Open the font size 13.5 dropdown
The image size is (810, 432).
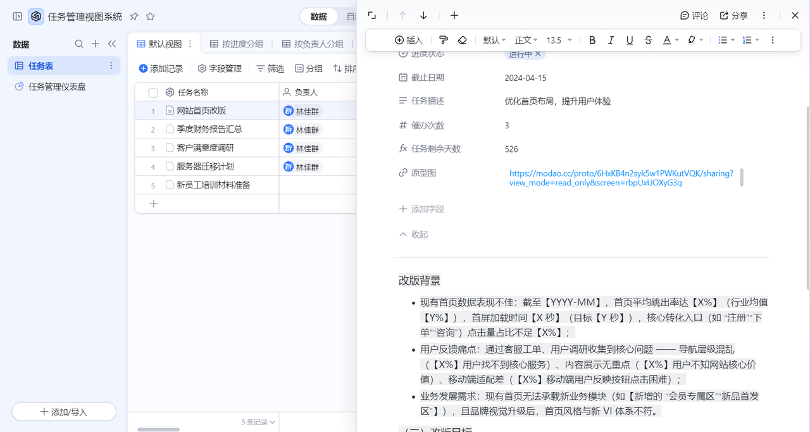click(x=559, y=40)
